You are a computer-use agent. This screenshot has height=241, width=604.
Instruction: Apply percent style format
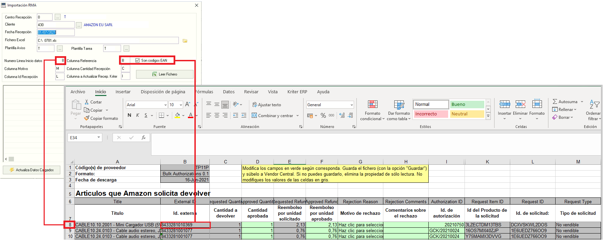(323, 115)
